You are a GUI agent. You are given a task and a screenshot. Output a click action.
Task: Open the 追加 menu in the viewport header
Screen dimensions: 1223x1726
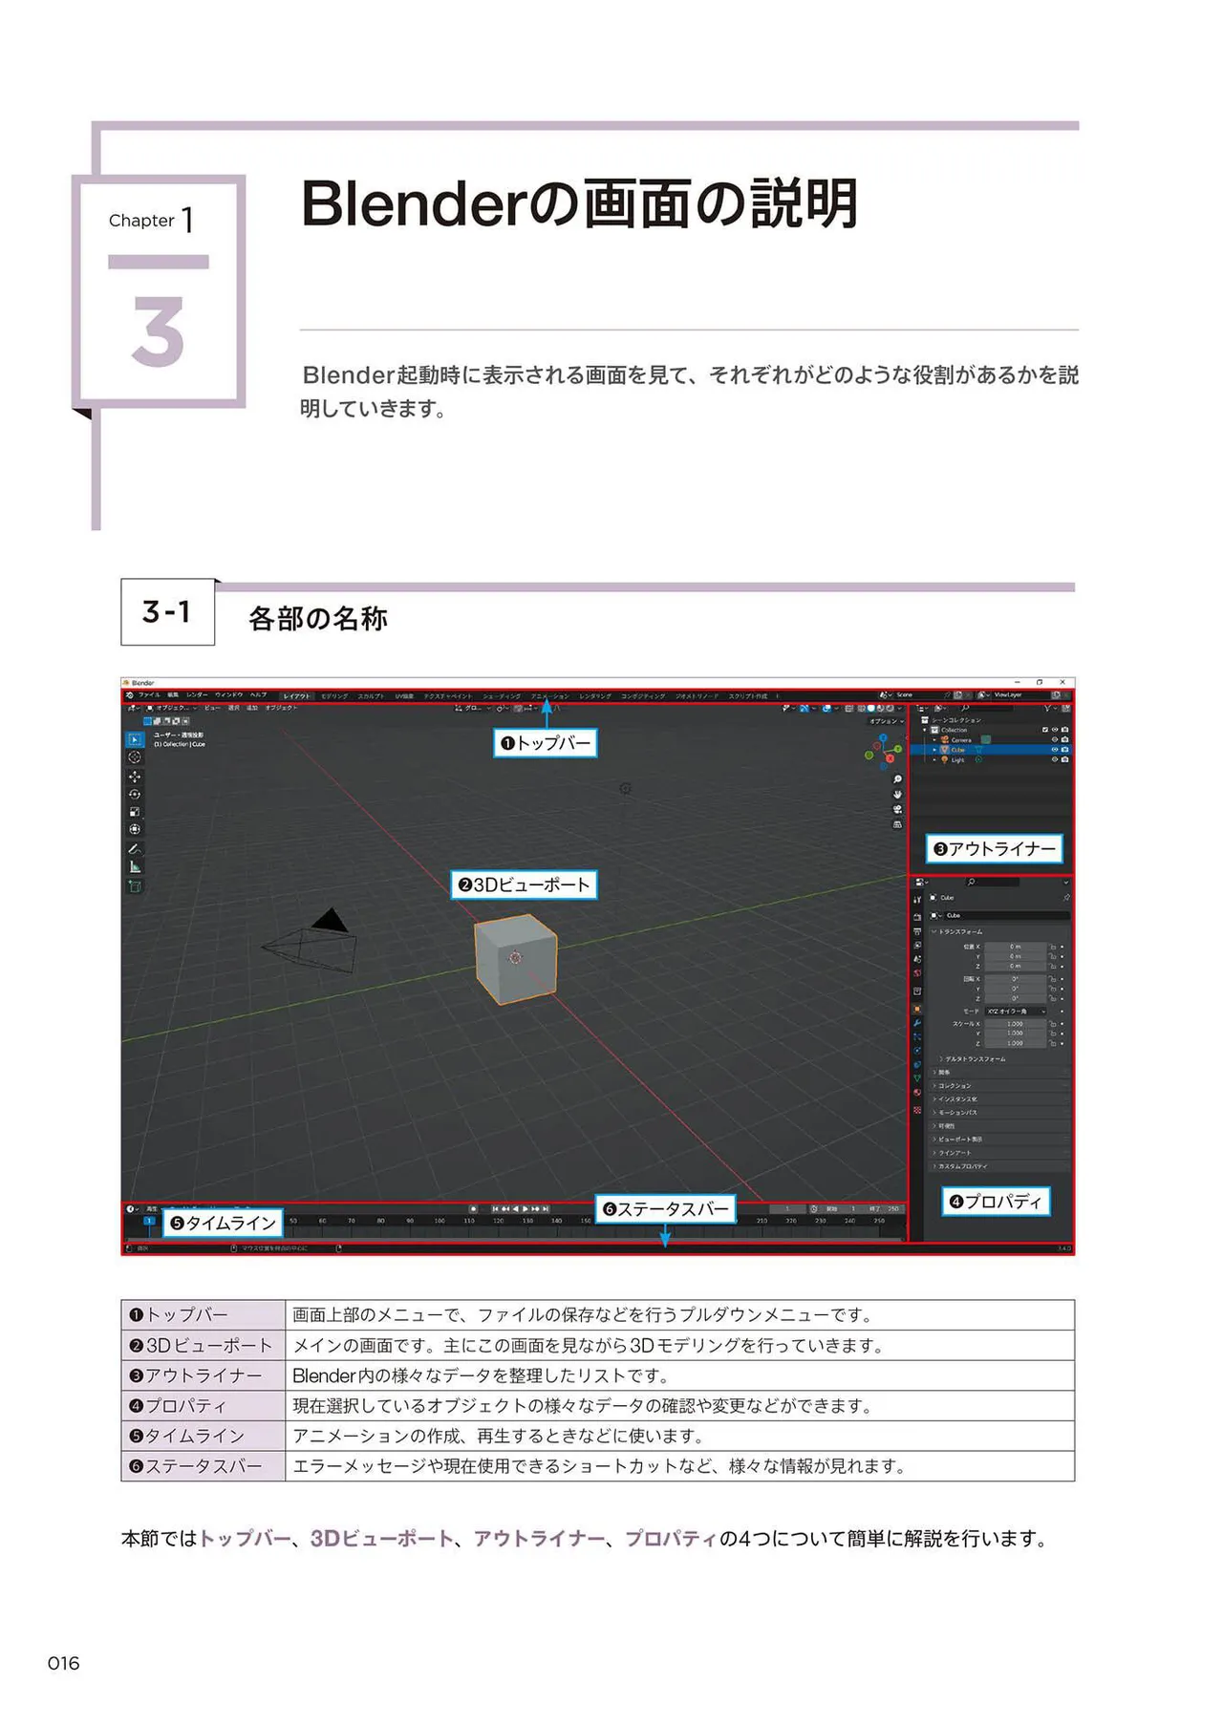coord(252,708)
